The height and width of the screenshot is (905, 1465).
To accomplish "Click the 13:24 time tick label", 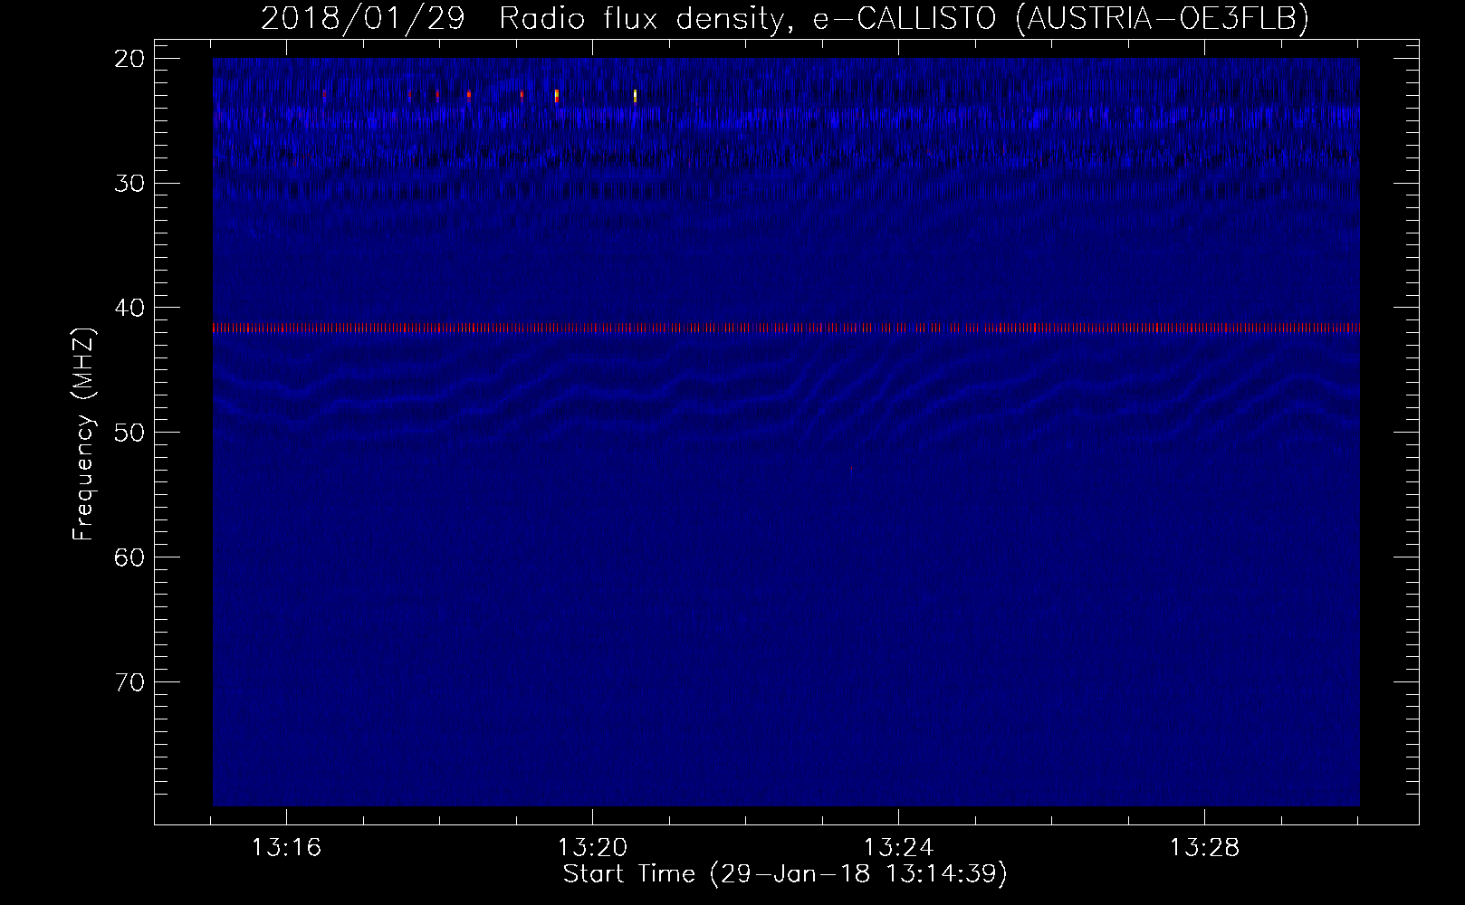I will coord(898,848).
